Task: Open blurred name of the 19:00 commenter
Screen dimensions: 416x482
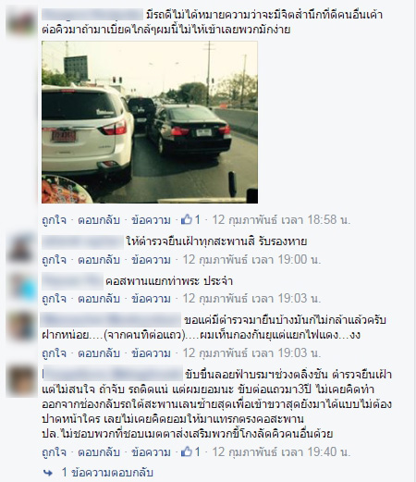Action: [82, 241]
